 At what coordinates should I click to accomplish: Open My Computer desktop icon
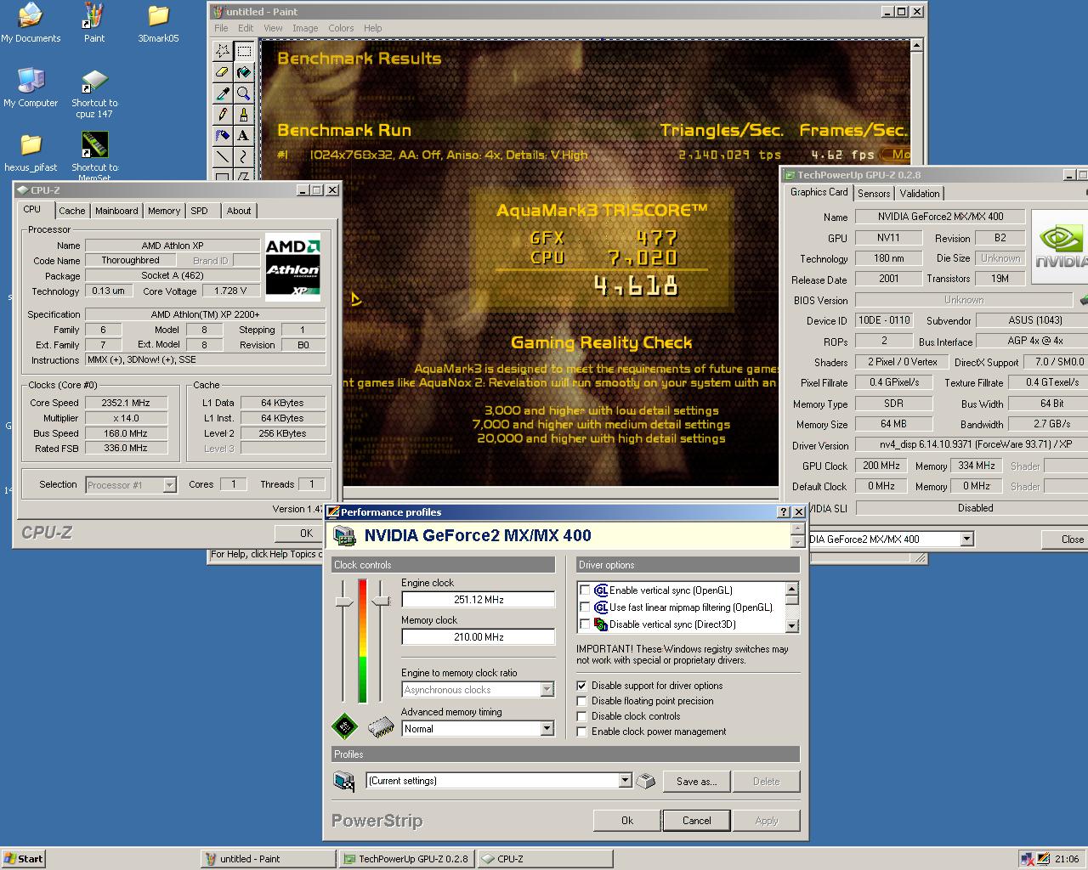point(31,88)
